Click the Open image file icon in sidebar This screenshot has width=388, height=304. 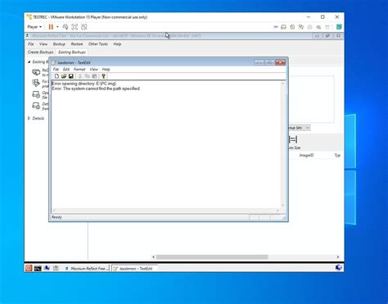(36, 94)
